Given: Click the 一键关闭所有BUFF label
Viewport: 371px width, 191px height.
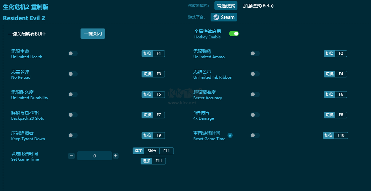Looking at the screenshot, I should pyautogui.click(x=27, y=34).
